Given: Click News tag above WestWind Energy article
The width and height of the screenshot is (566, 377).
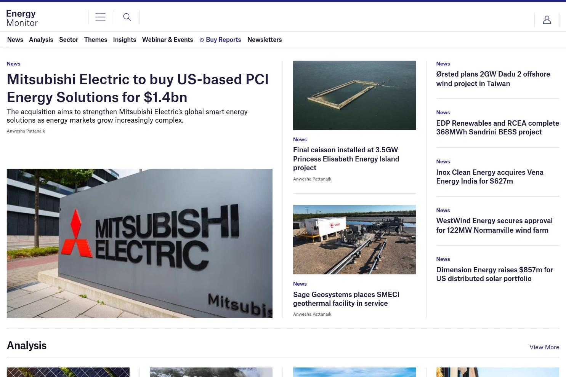Looking at the screenshot, I should pyautogui.click(x=443, y=210).
